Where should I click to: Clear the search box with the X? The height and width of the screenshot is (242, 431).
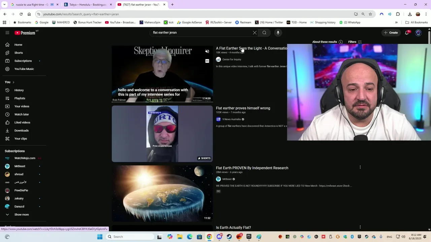point(255,33)
